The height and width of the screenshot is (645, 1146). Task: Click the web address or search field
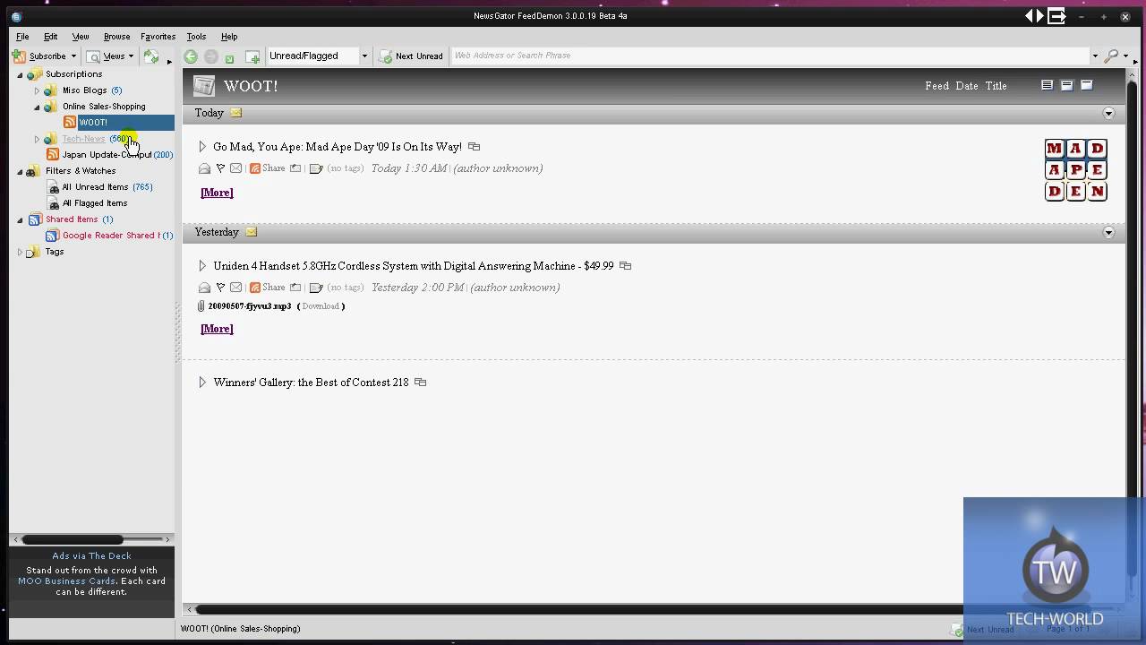[x=770, y=56]
